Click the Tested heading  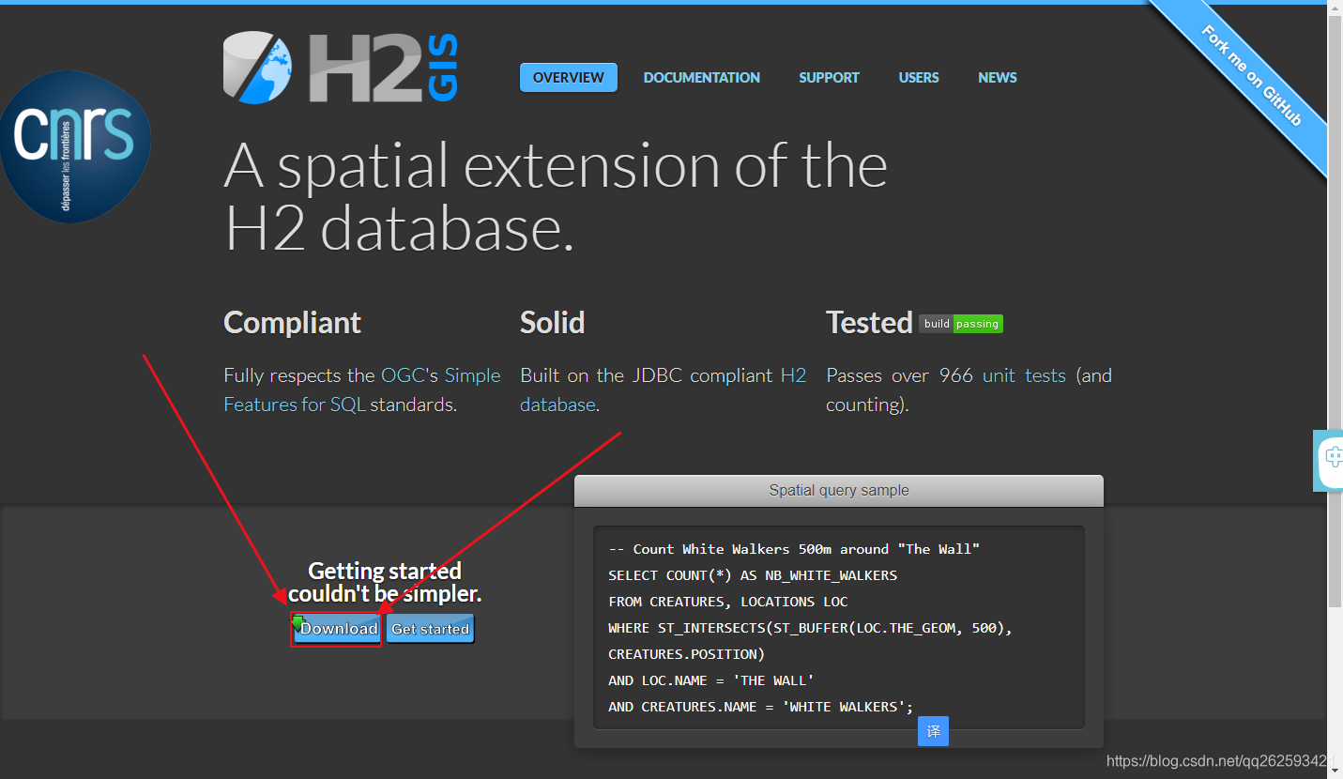[x=869, y=323]
